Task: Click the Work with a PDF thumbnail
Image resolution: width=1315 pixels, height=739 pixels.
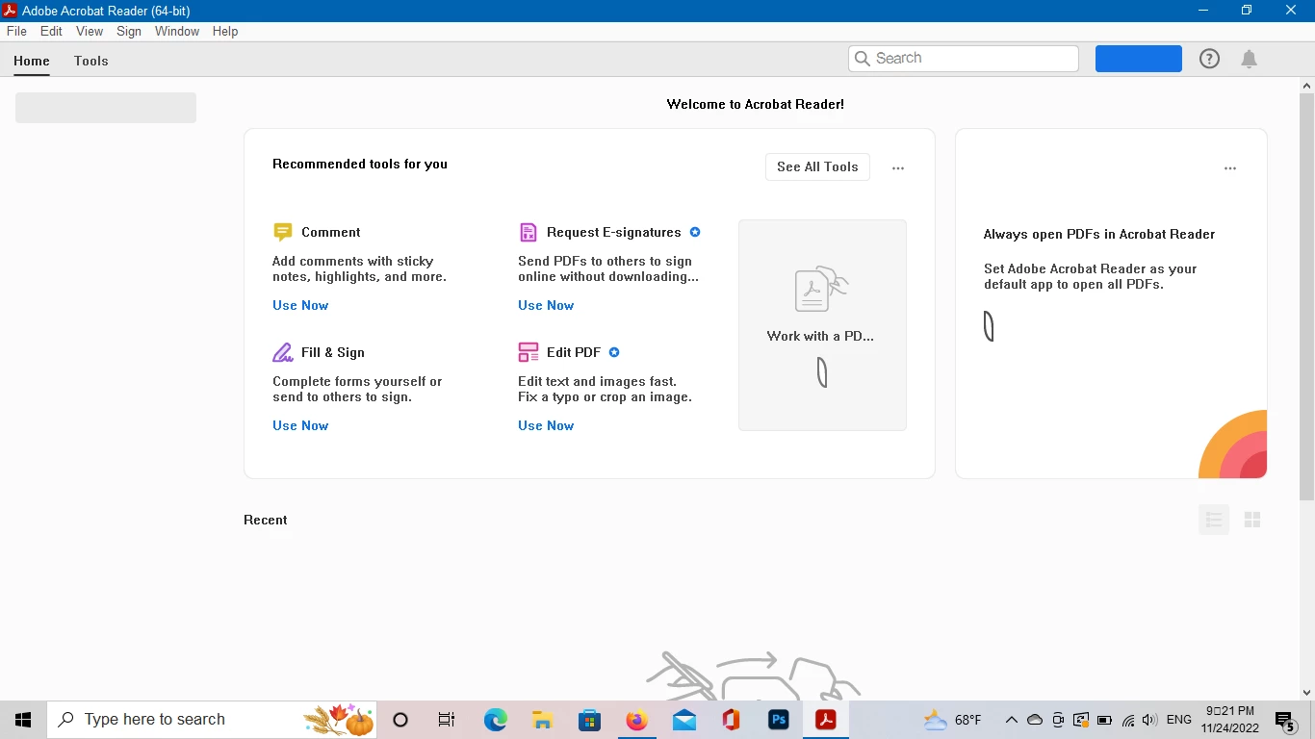Action: tap(822, 325)
